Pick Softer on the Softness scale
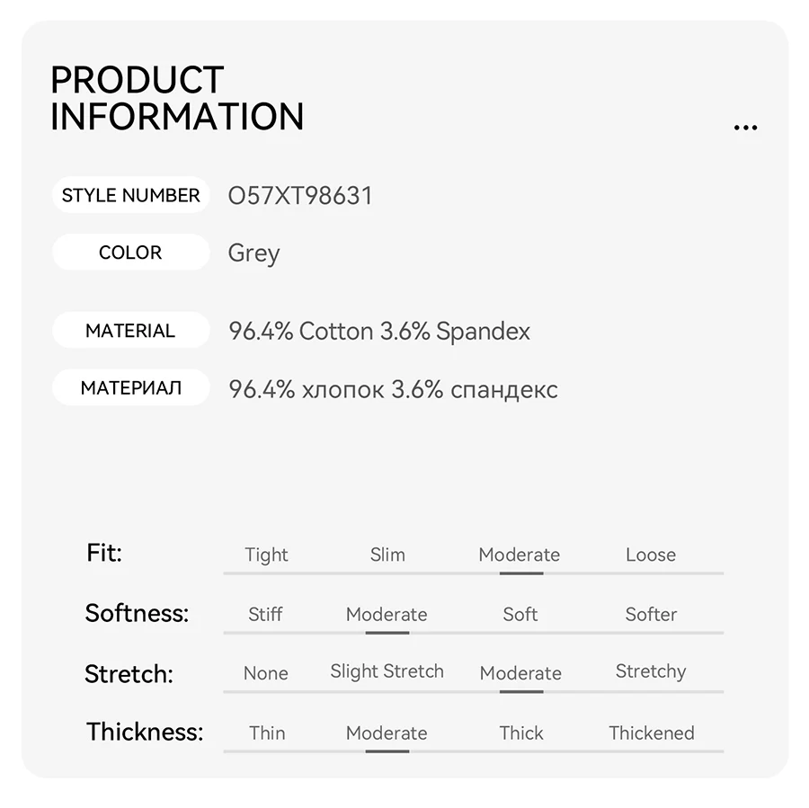 pos(651,614)
